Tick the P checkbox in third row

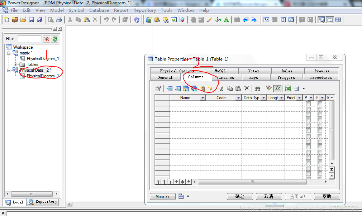308,115
